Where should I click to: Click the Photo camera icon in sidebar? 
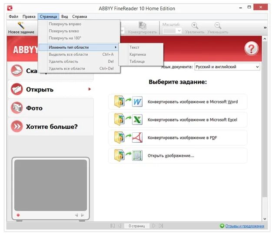17,107
